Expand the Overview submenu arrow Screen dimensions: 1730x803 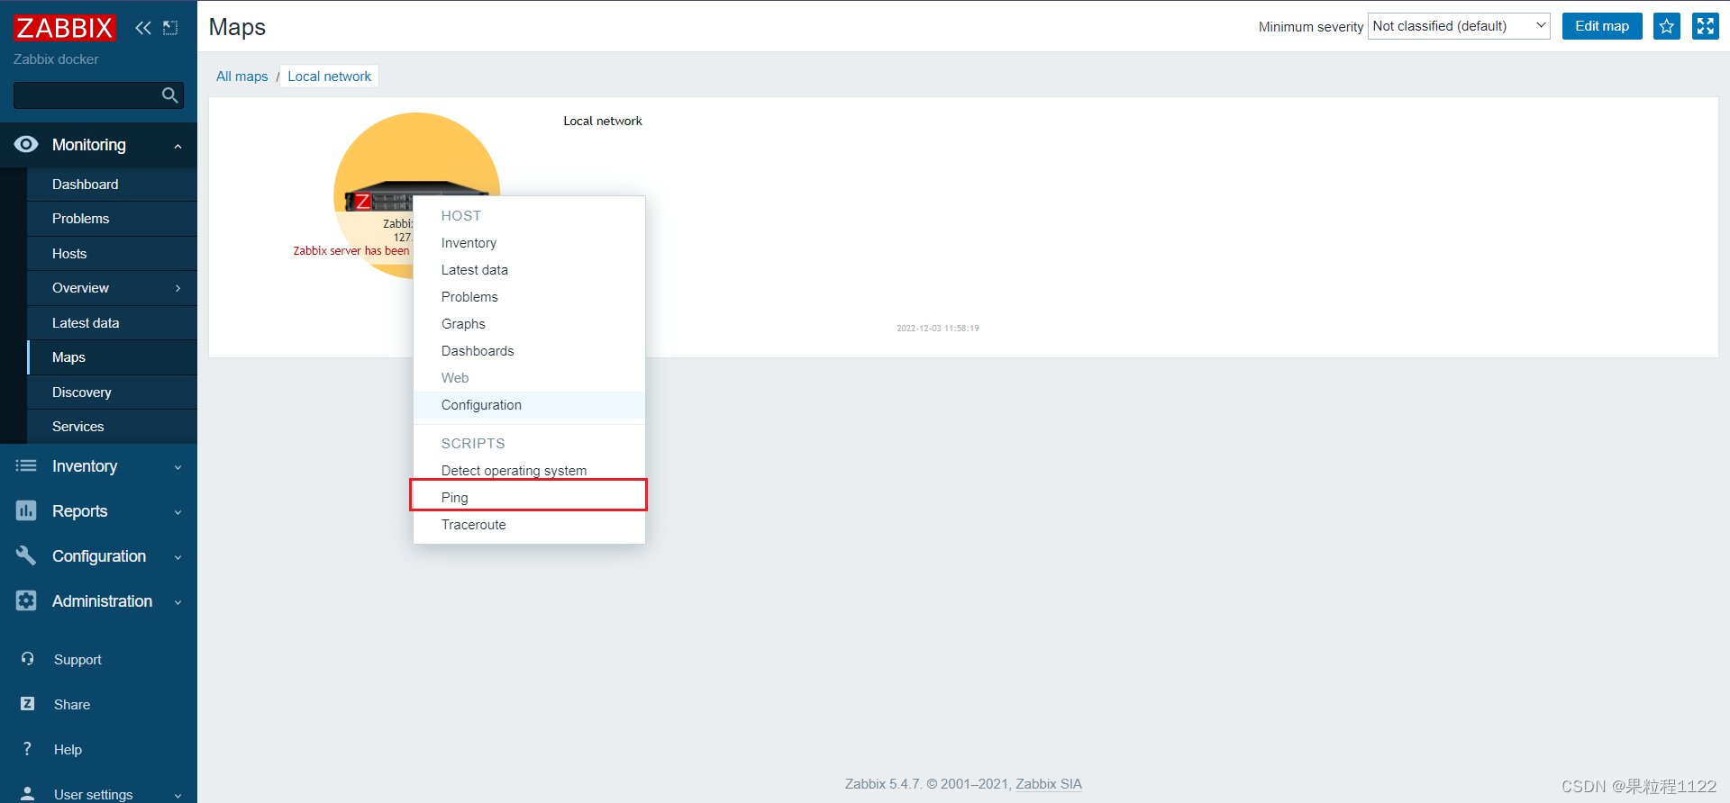[178, 288]
